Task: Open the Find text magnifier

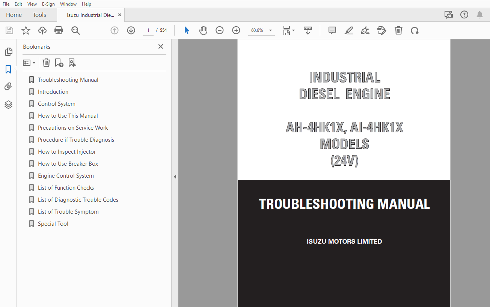Action: click(x=75, y=30)
